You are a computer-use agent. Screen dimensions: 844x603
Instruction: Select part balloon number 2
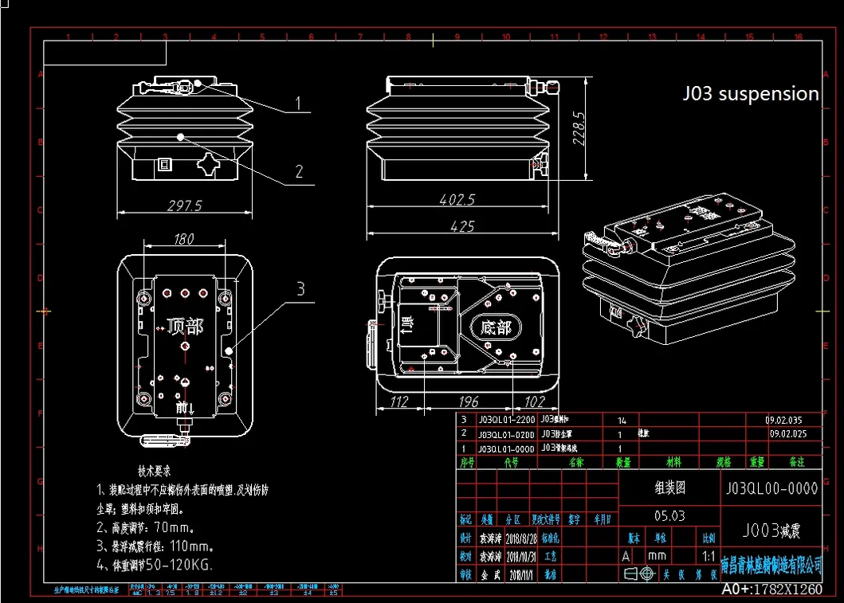(x=300, y=171)
